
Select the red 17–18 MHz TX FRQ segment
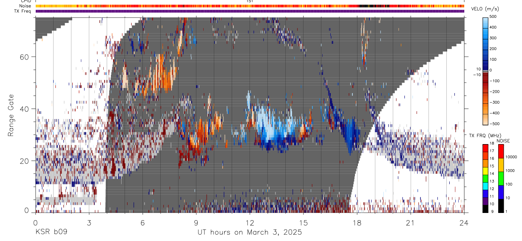(x=485, y=148)
